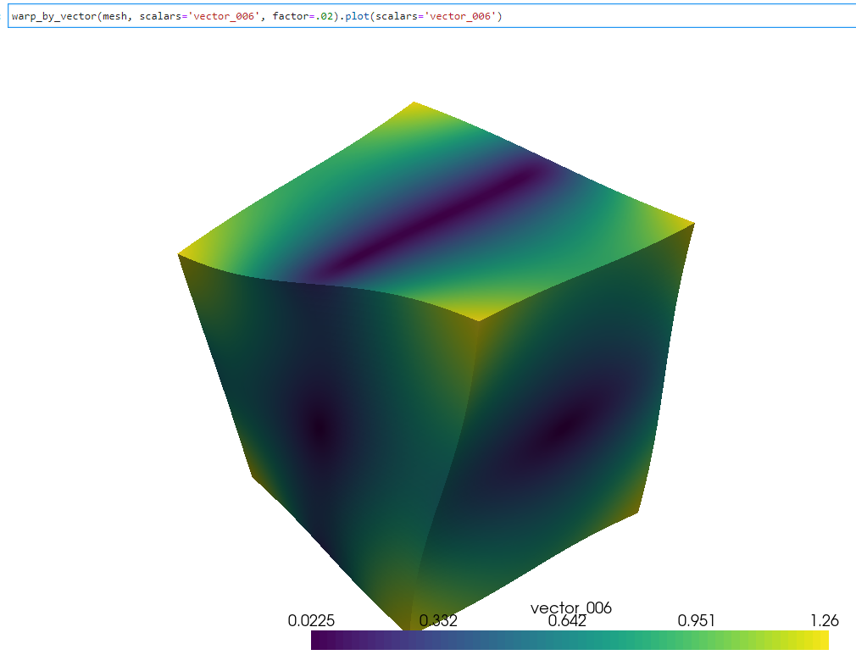Click the yellow end of the colorbar
856x666 pixels.
pyautogui.click(x=820, y=640)
